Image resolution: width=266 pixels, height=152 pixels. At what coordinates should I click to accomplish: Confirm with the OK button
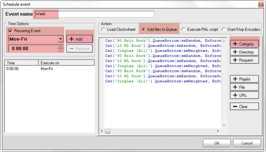216,143
